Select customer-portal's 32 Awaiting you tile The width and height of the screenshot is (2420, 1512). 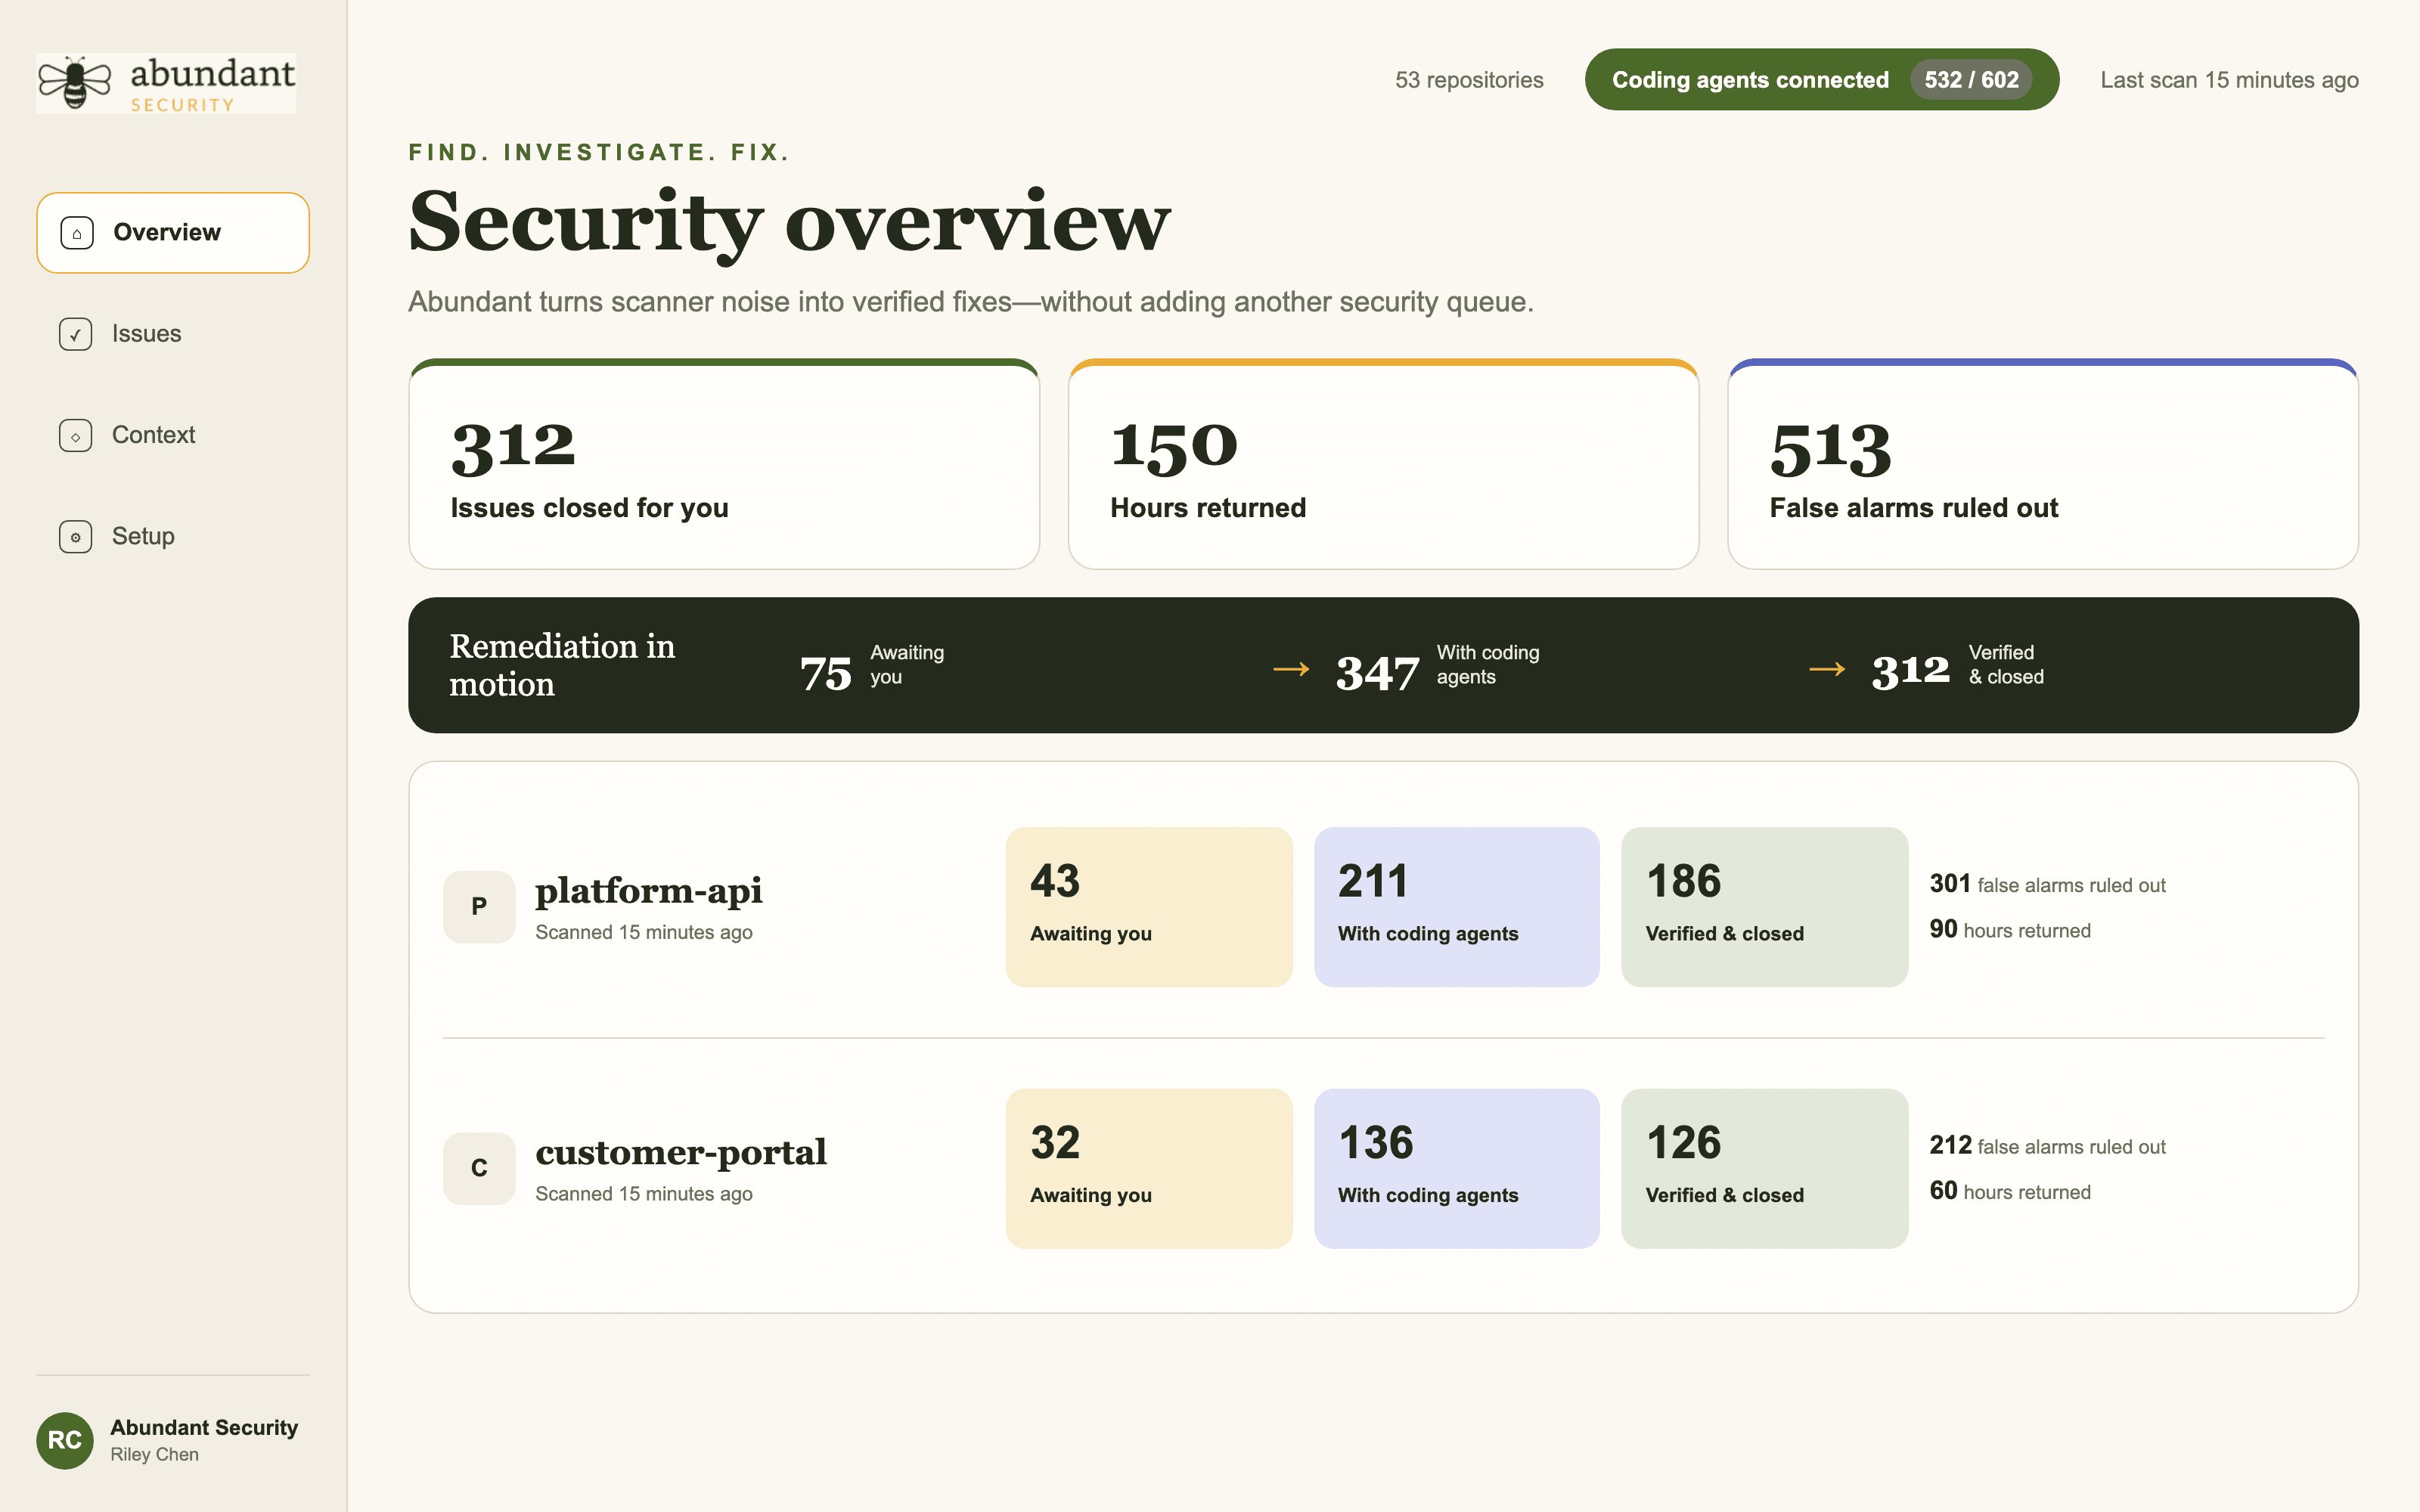coord(1149,1168)
